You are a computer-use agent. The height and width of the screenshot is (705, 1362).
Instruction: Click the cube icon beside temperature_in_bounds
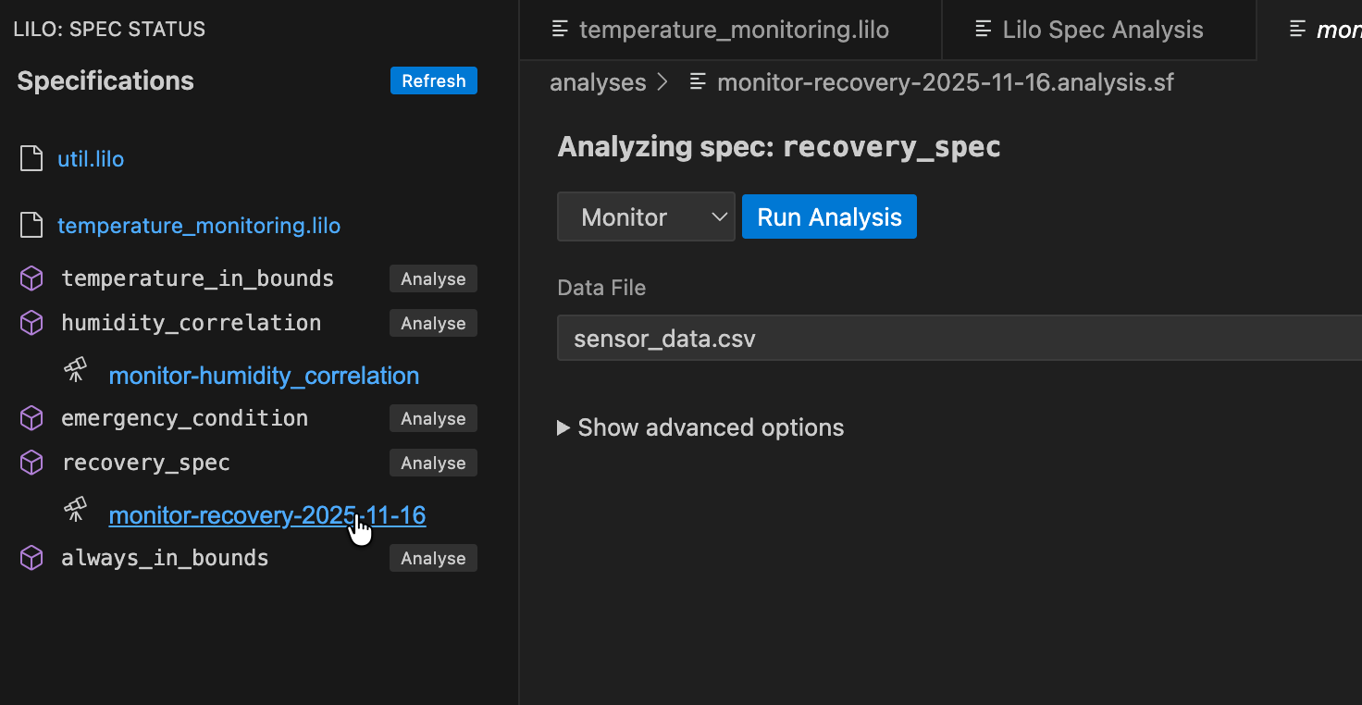pos(31,278)
